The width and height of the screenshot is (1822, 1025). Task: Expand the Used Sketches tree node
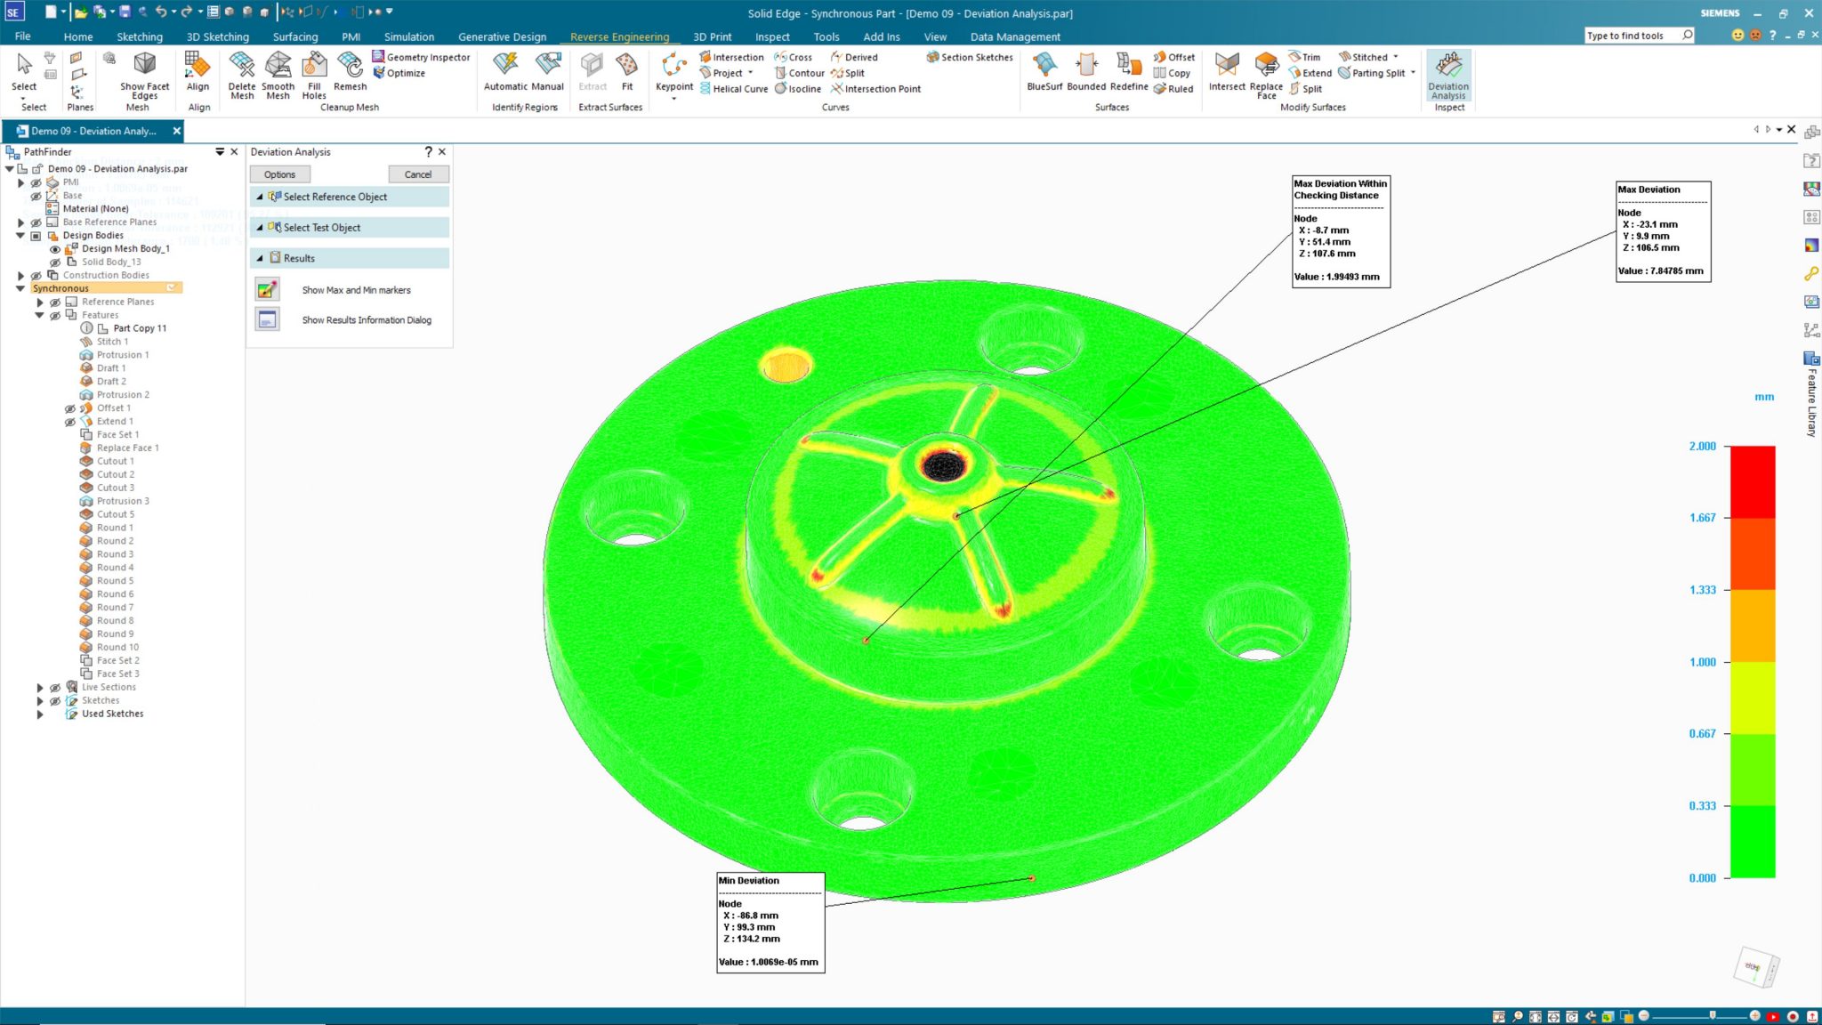click(39, 714)
